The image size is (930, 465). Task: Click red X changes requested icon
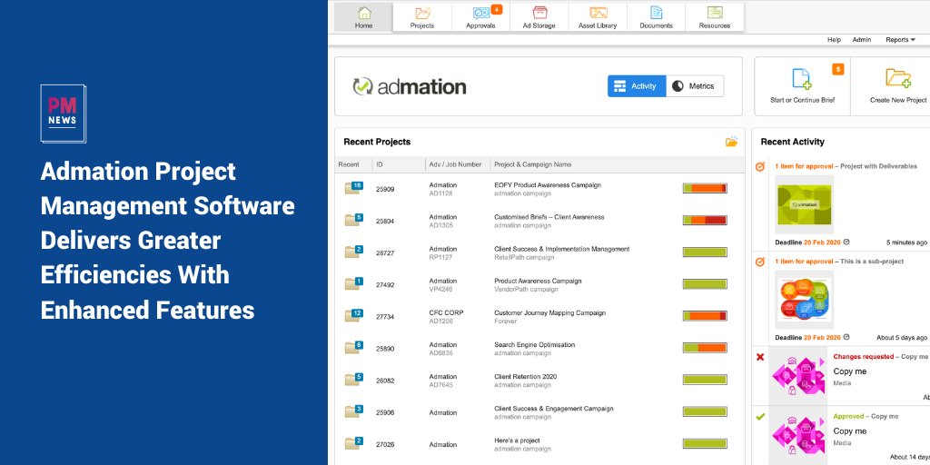point(760,357)
